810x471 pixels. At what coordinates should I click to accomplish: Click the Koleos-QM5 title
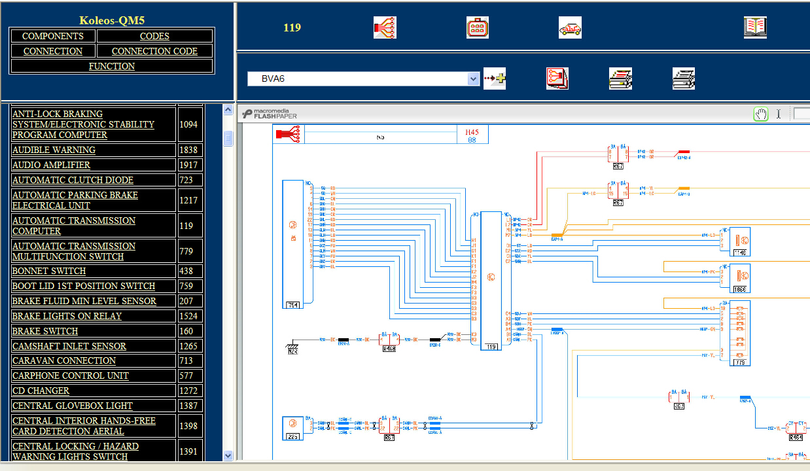(112, 20)
